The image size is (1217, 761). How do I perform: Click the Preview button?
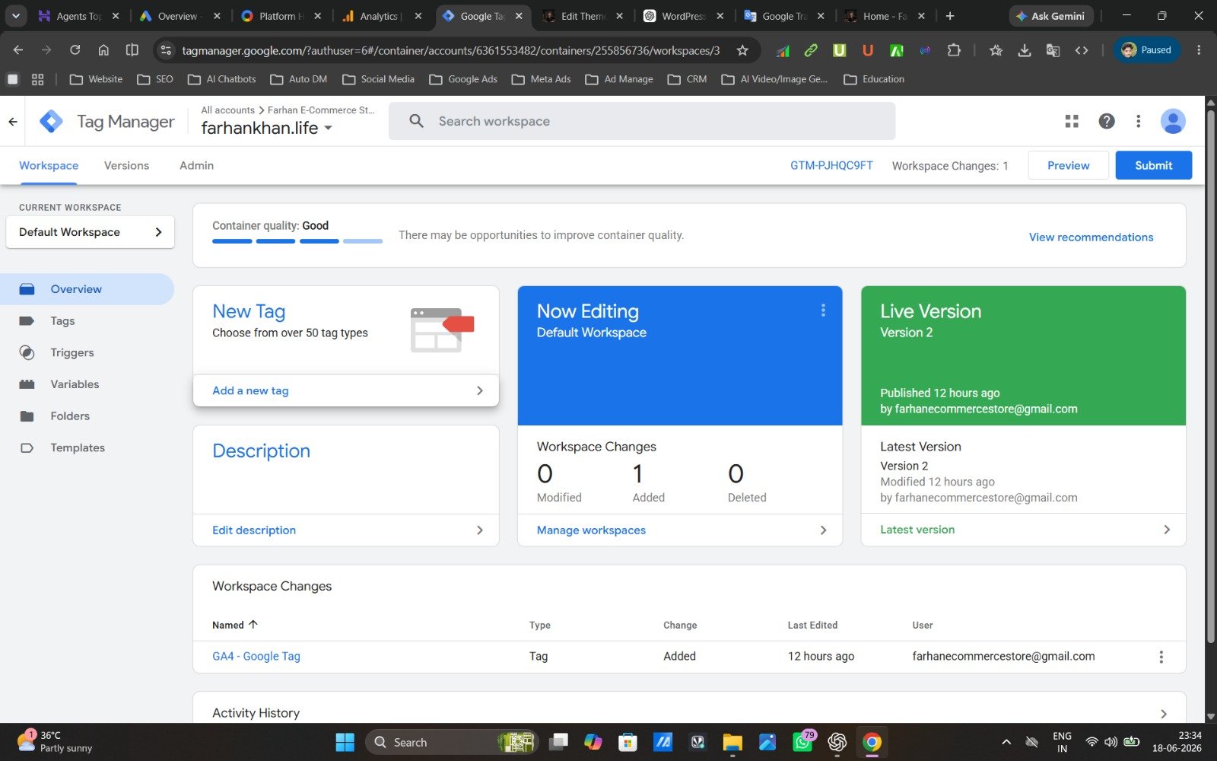pyautogui.click(x=1068, y=165)
